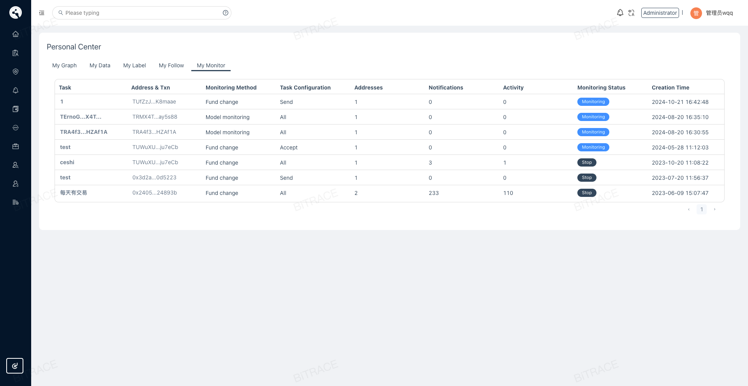Viewport: 748px width, 386px height.
Task: Open task named 1
Action: click(62, 102)
